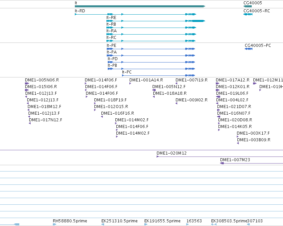Click BAC end DME1-018A18.R
283x226 pixels.
pyautogui.click(x=170, y=93)
